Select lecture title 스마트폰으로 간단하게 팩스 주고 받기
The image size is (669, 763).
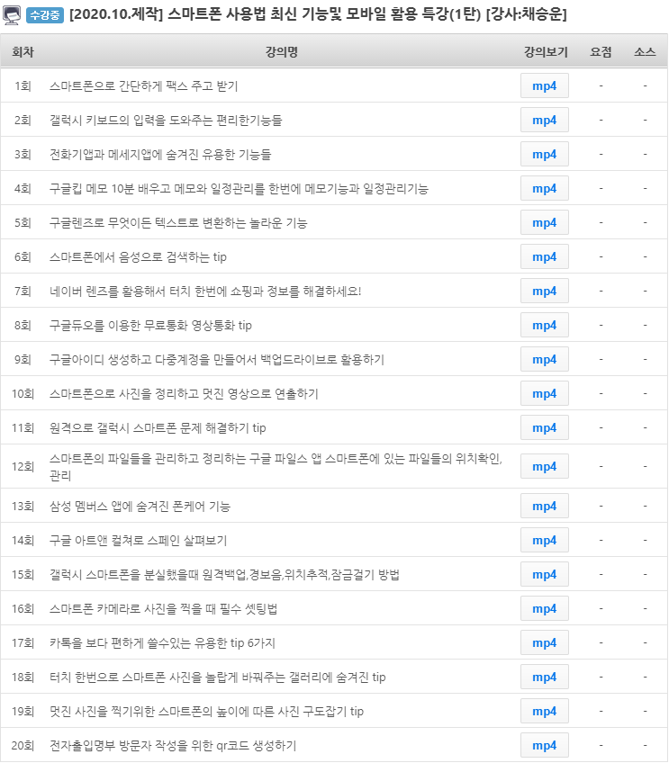[x=144, y=86]
